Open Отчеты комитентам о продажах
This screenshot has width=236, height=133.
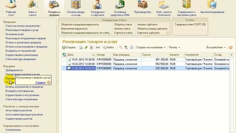coord(24,87)
